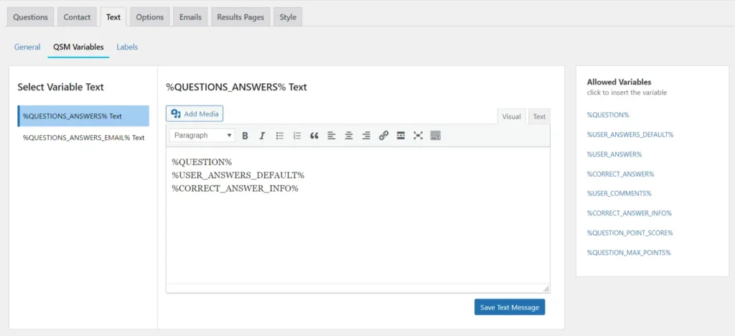Viewport: 735px width, 336px height.
Task: Switch to the Labels sub-tab
Action: 127,47
